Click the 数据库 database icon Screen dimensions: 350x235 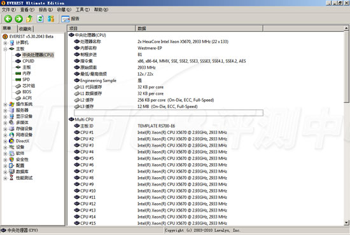coord(11,171)
